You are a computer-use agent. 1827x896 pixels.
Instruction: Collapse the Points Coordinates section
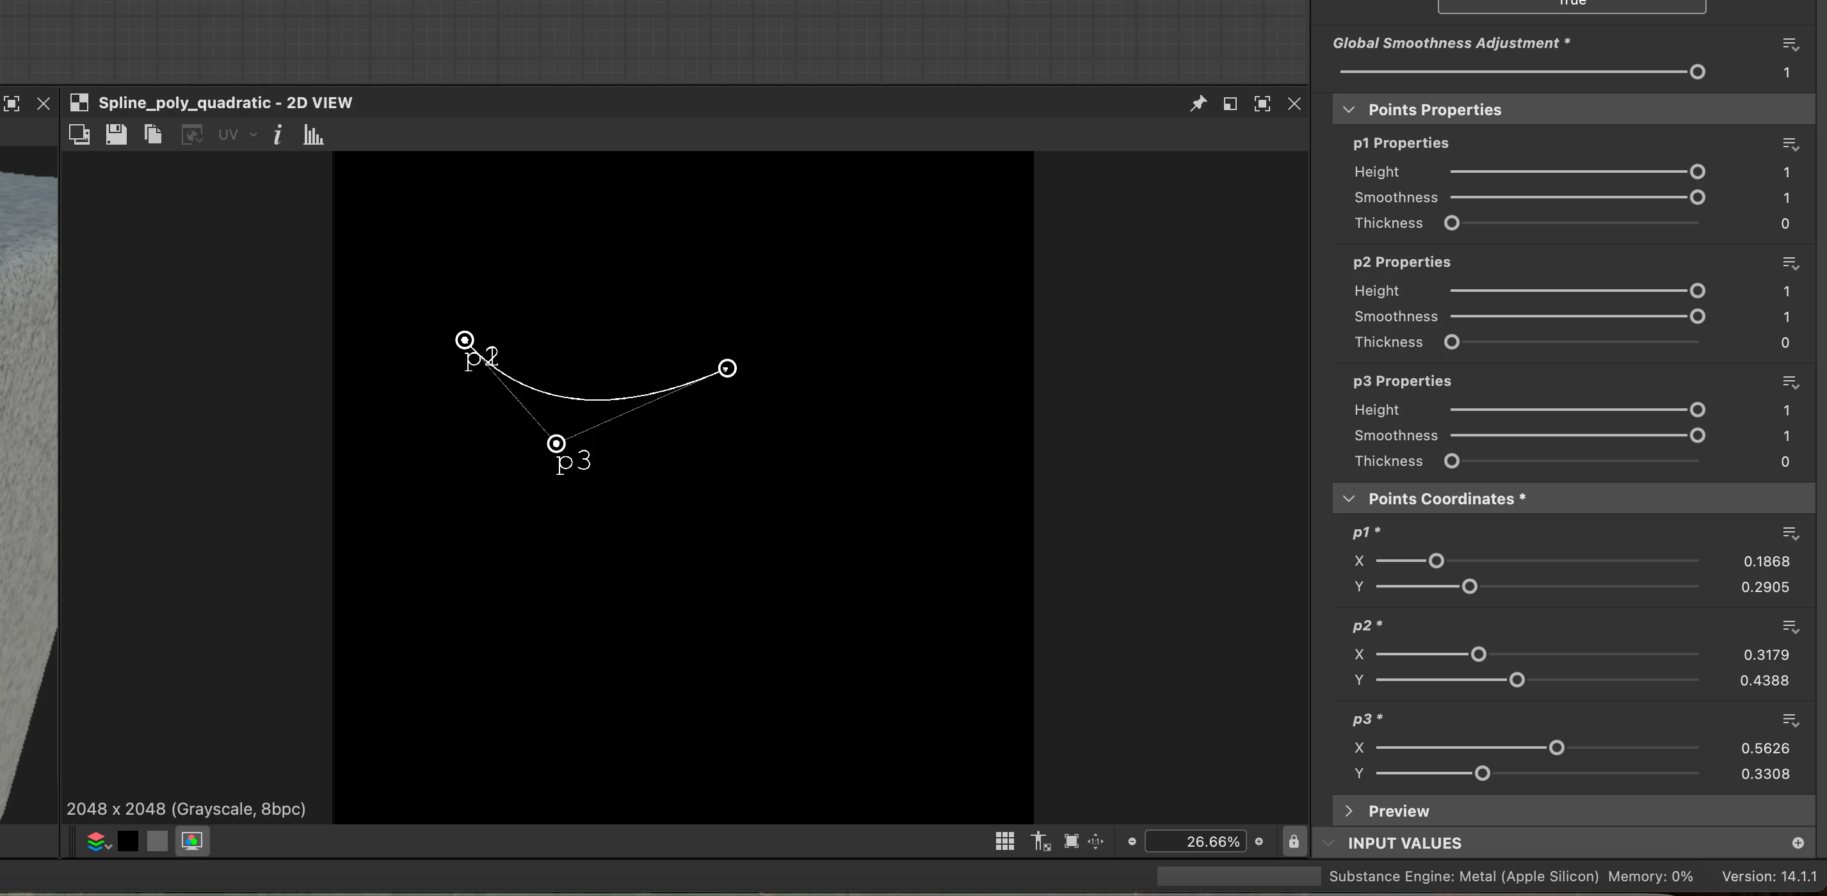[1349, 499]
